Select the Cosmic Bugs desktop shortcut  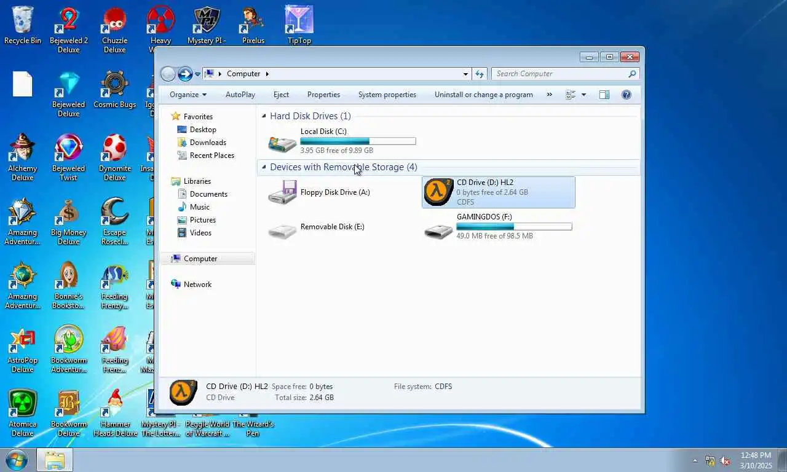pos(114,90)
